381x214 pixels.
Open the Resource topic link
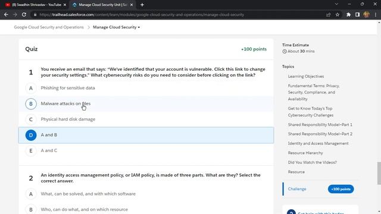point(296,172)
